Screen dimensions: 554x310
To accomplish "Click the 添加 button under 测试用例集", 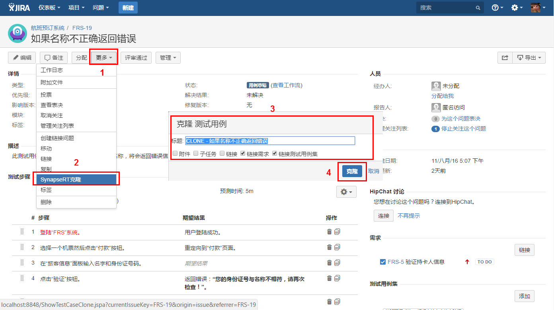I will (525, 296).
